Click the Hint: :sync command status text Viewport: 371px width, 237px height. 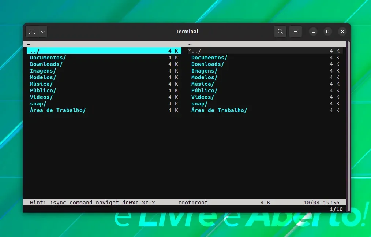tap(74, 203)
